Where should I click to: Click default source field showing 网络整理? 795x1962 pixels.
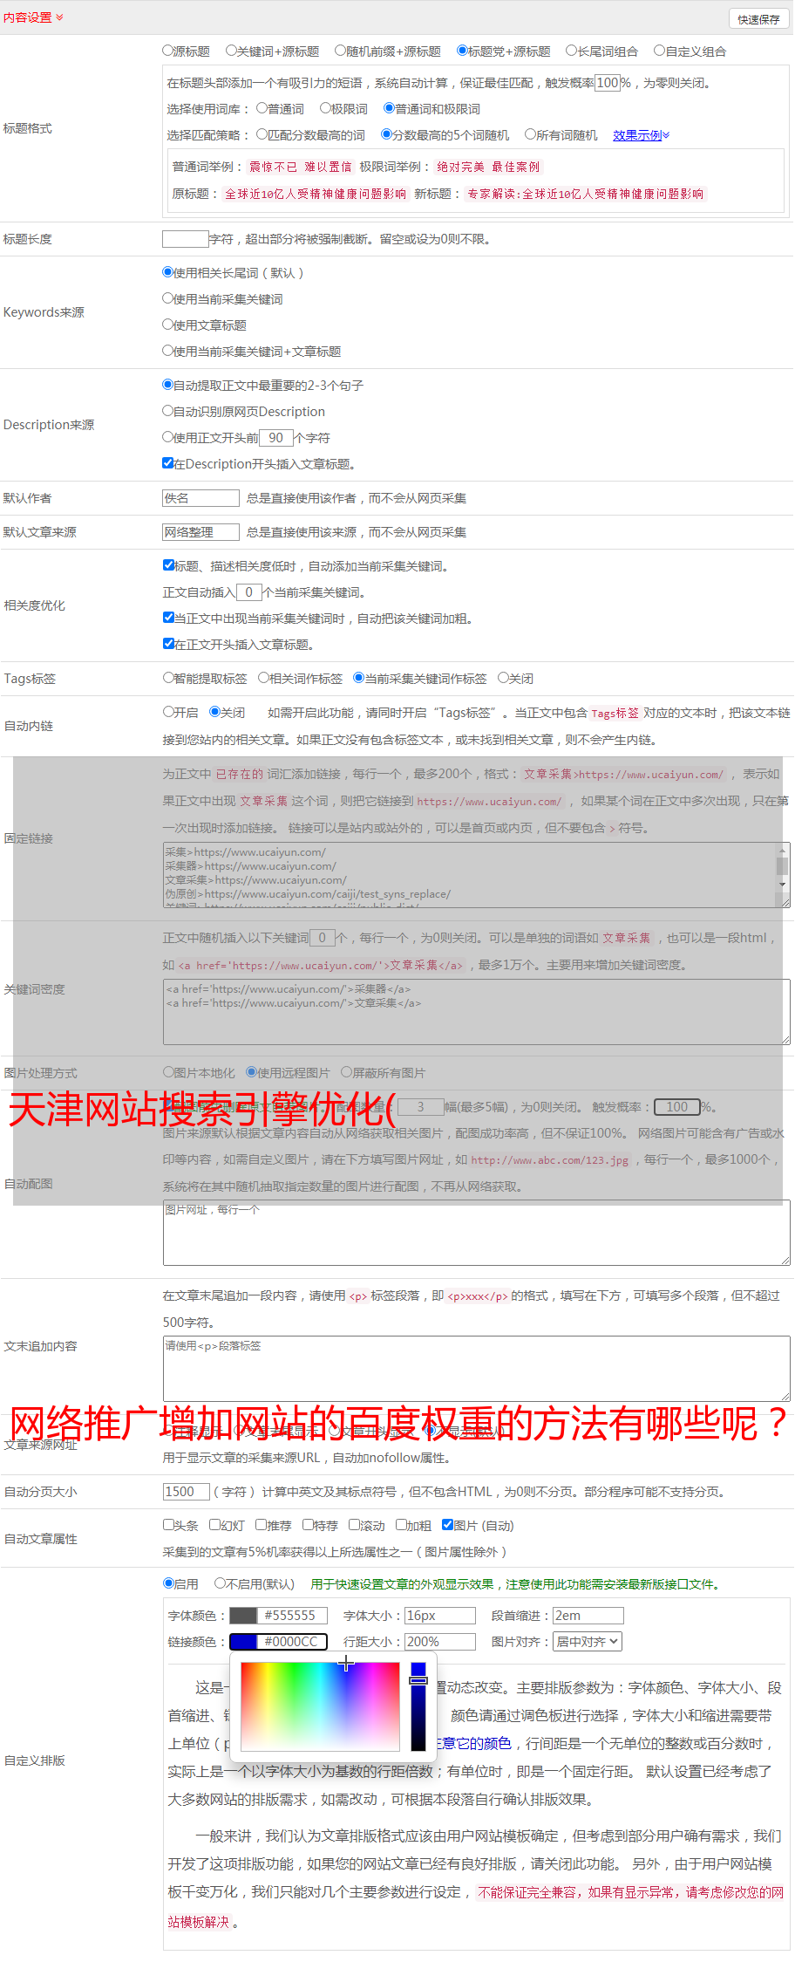[200, 532]
